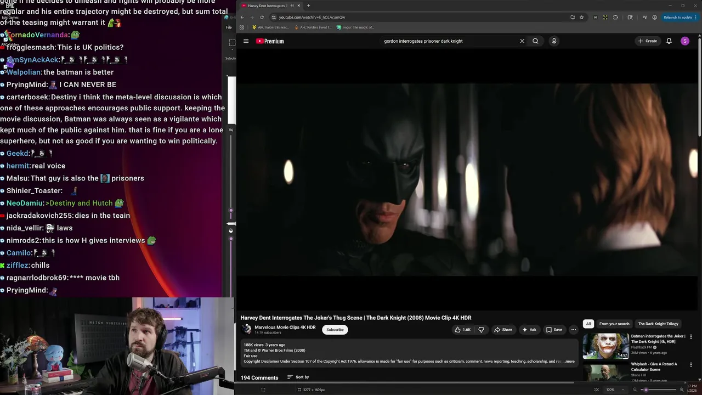Go to the YouTube Premium home logo
This screenshot has width=702, height=395.
(270, 41)
